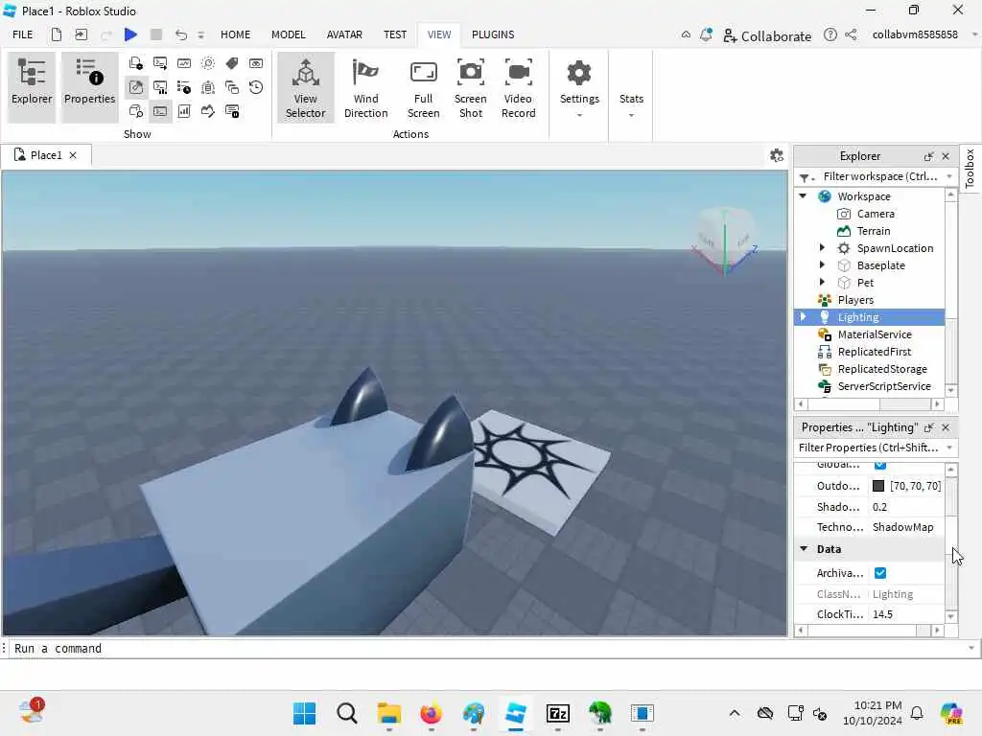Toggle the Wind Direction widget
This screenshot has width=982, height=736.
[365, 87]
